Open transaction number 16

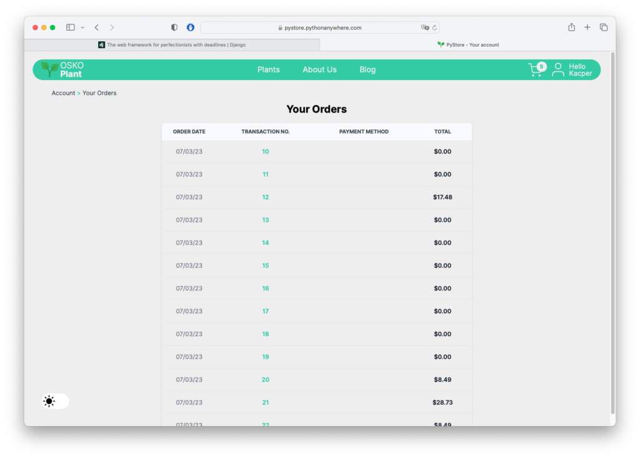click(265, 289)
